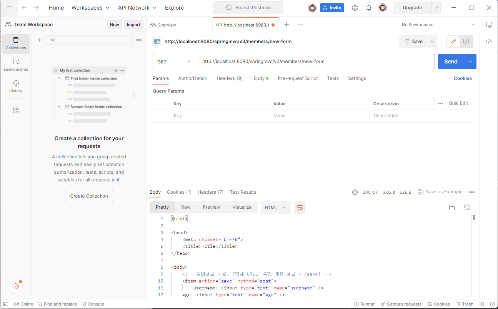Open the Collections sidebar panel

click(x=16, y=43)
